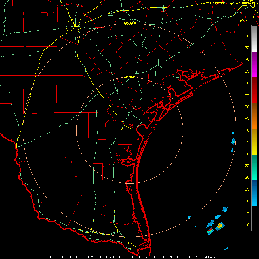Pick the yellow segment of the color bar
This screenshot has width=259, height=259.
click(254, 142)
